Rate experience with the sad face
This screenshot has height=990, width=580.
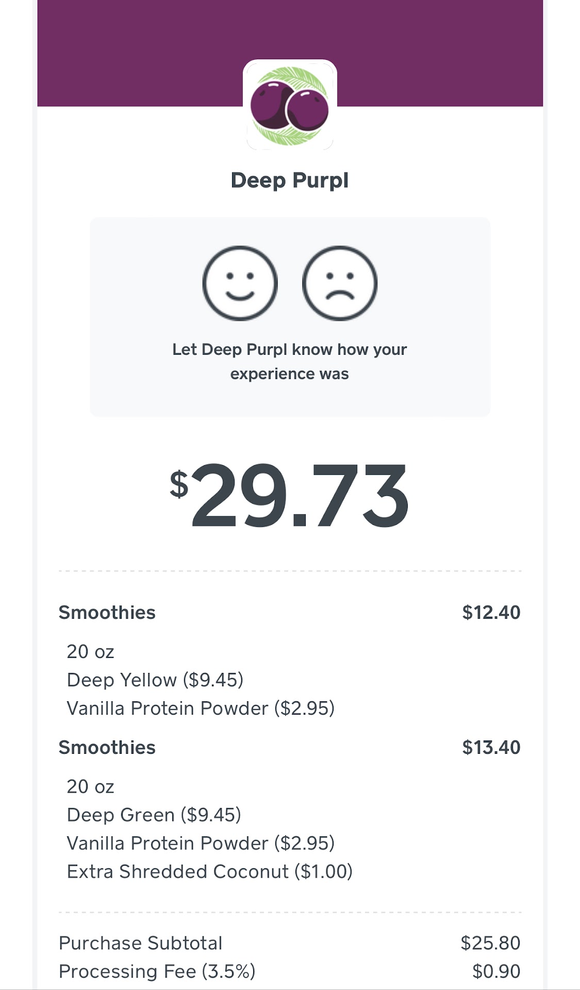tap(340, 284)
